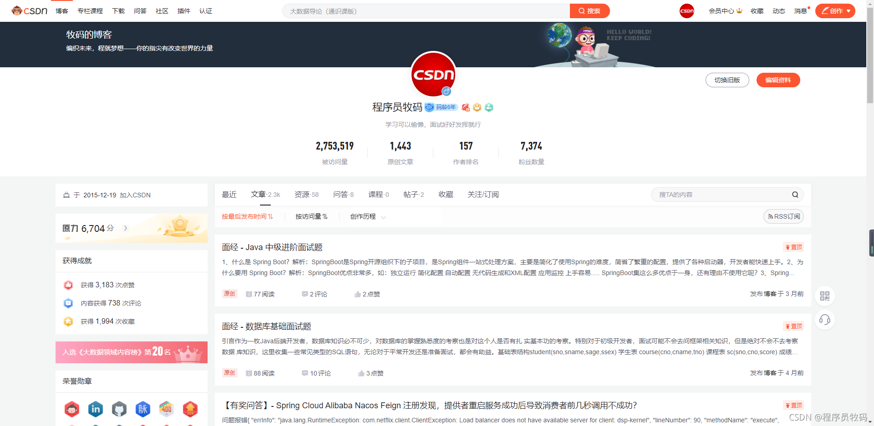874x426 pixels.
Task: Click the blue comments achievement icon
Action: tap(68, 303)
